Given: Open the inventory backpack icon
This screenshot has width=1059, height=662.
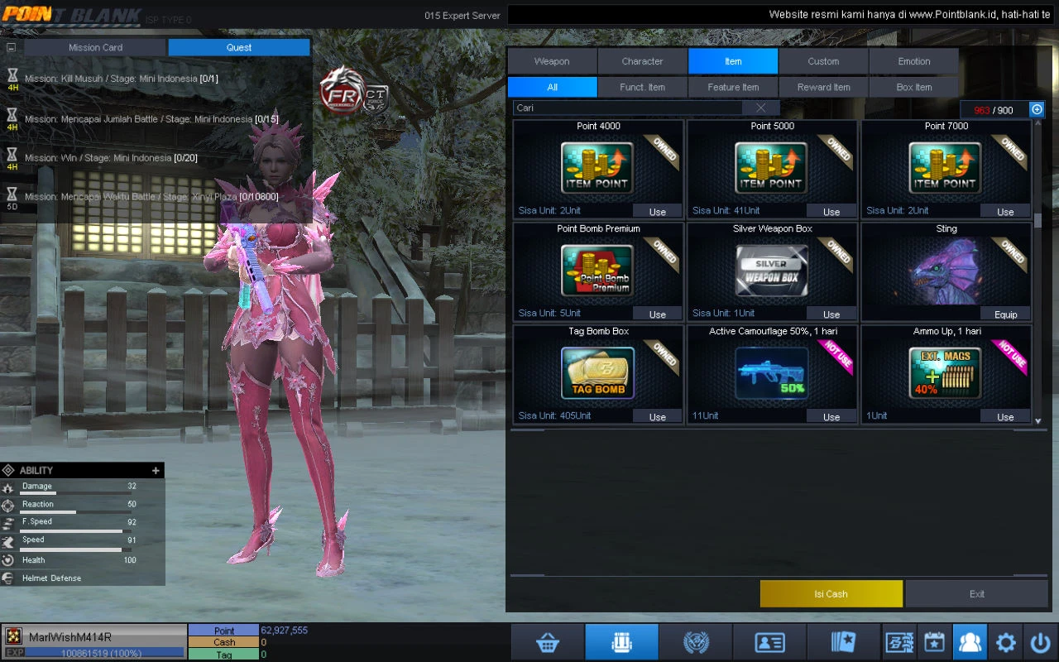Looking at the screenshot, I should point(621,642).
